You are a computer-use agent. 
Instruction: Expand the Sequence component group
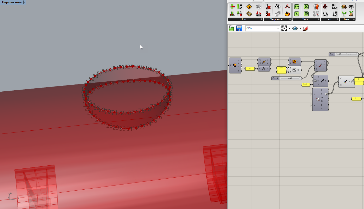(290, 19)
